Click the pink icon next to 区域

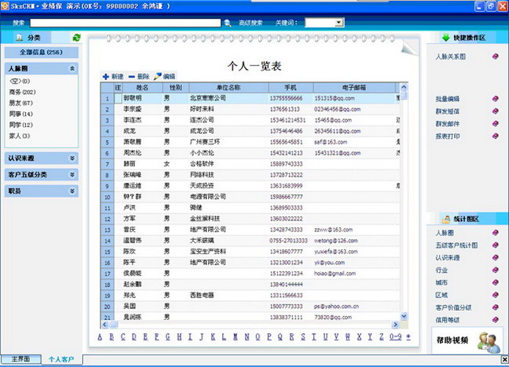coord(495,295)
